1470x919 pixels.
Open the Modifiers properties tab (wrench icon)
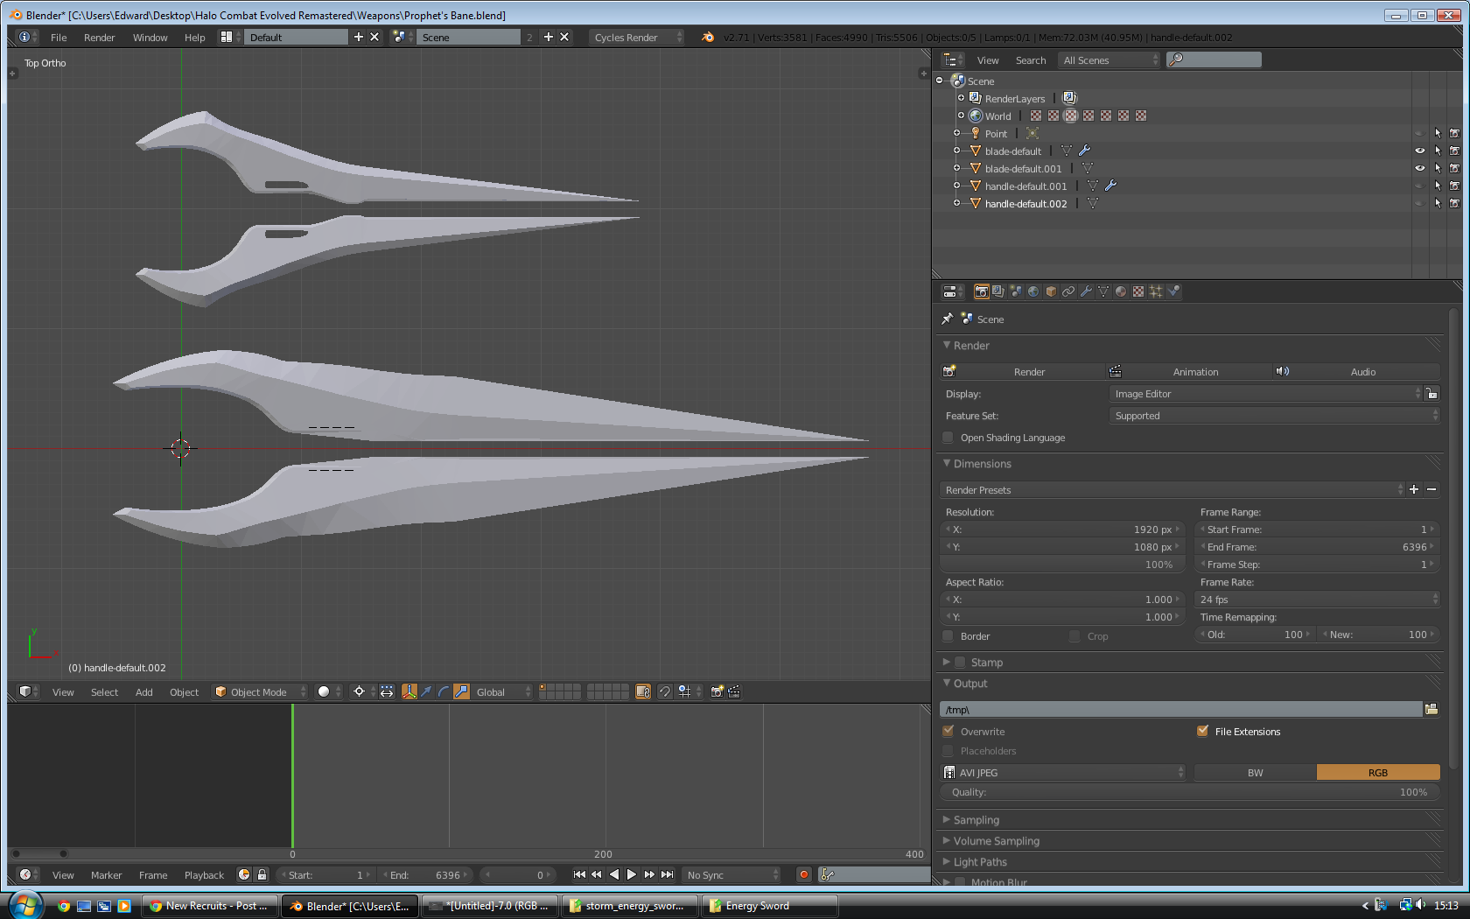[1086, 291]
